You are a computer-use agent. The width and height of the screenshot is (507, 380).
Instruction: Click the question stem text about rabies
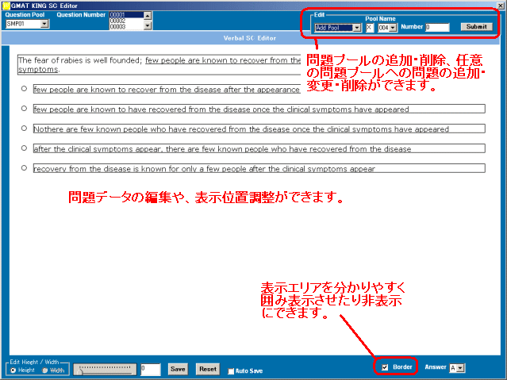coord(79,60)
